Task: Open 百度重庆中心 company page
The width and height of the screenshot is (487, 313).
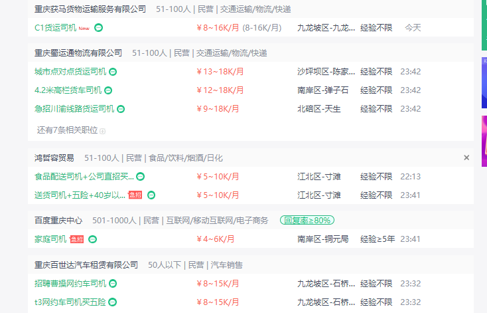Action: point(58,220)
